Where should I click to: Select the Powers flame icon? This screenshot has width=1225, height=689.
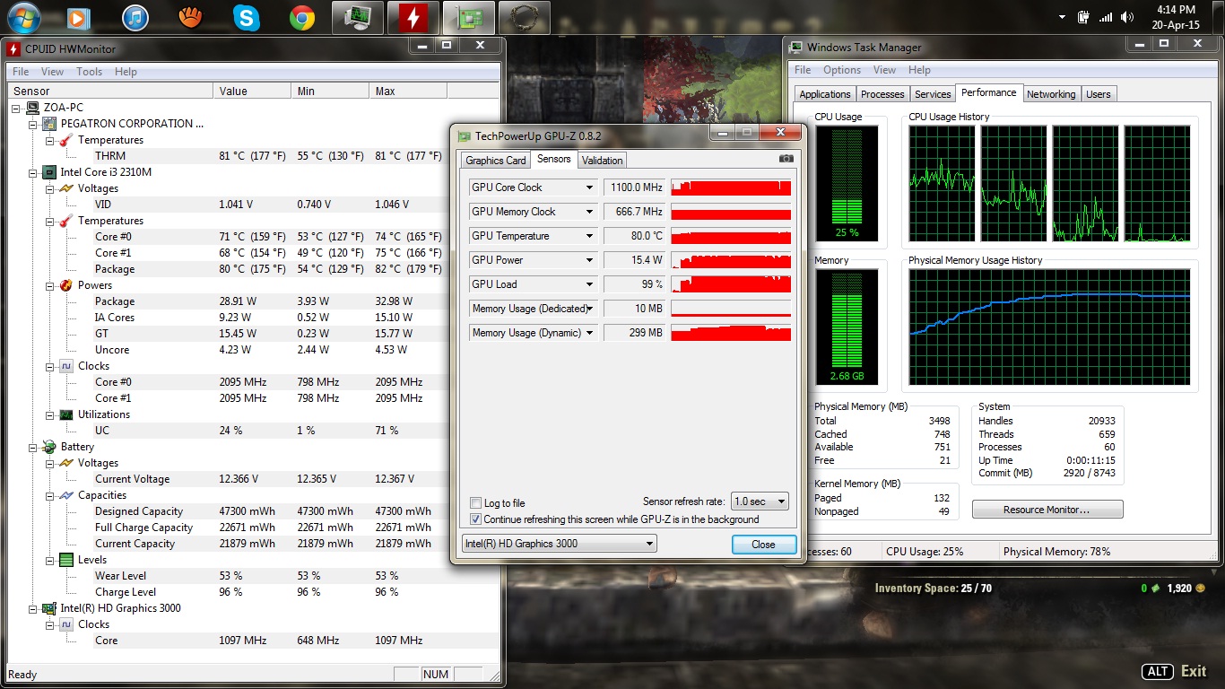coord(66,285)
